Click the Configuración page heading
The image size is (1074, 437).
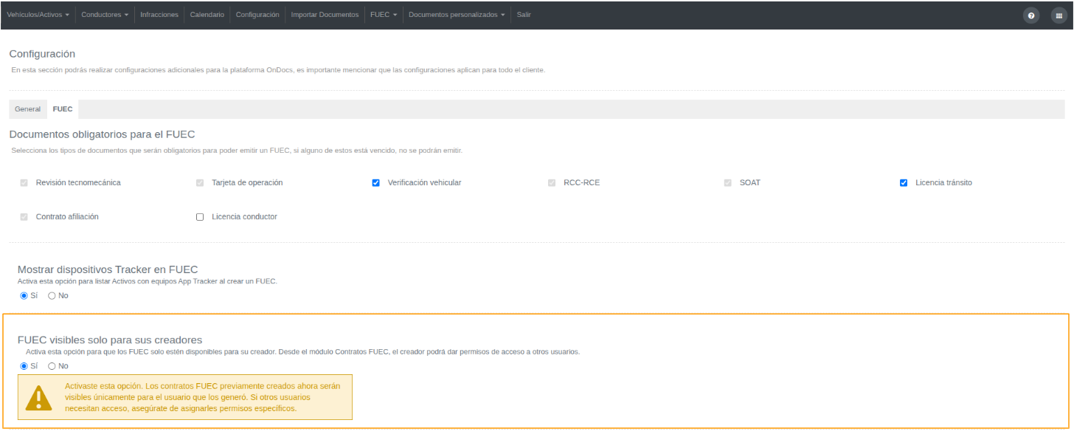click(x=42, y=54)
